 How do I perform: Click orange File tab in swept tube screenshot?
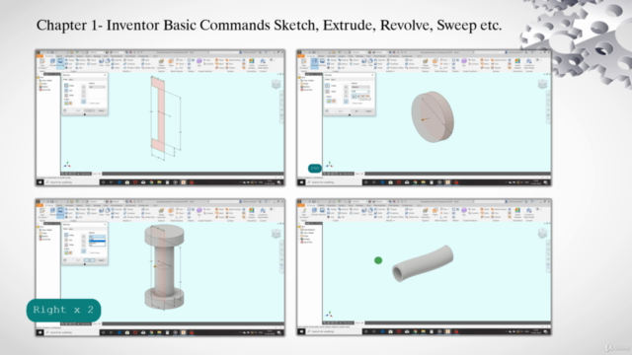tap(300, 206)
